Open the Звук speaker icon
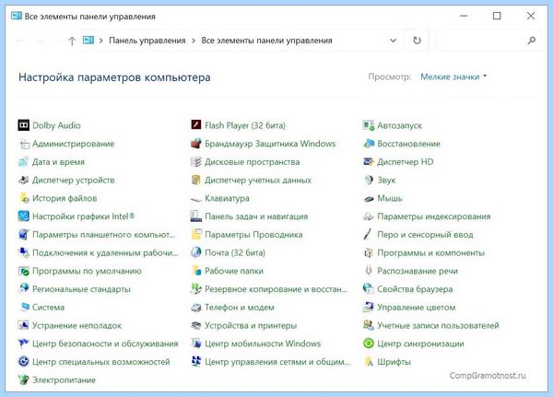 click(x=369, y=181)
